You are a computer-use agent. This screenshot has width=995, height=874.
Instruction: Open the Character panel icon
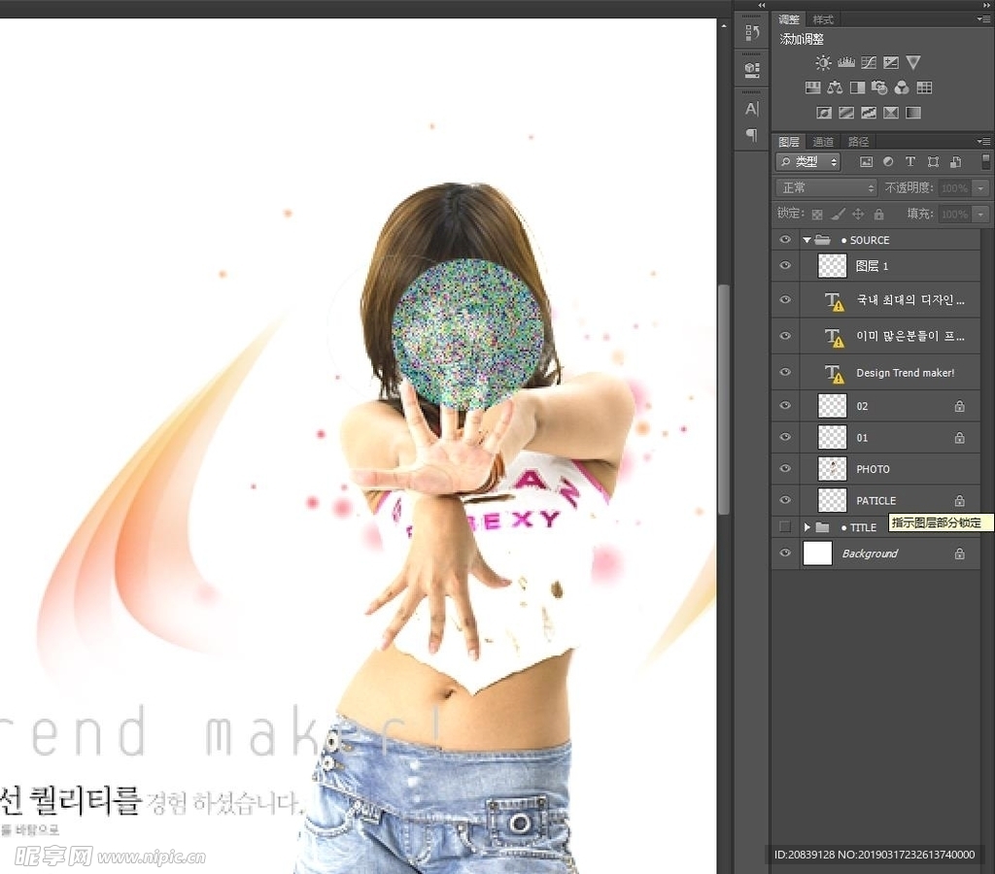click(x=751, y=109)
